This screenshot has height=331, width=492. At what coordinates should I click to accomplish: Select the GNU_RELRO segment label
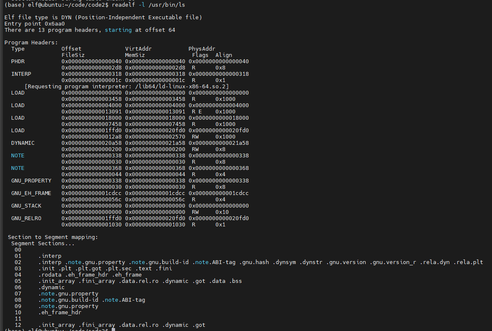(x=26, y=218)
